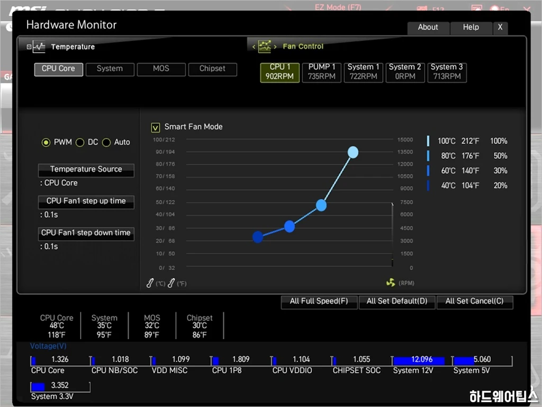The height and width of the screenshot is (407, 542).
Task: Open CPU Fan1 step up time setting
Action: tap(86, 202)
